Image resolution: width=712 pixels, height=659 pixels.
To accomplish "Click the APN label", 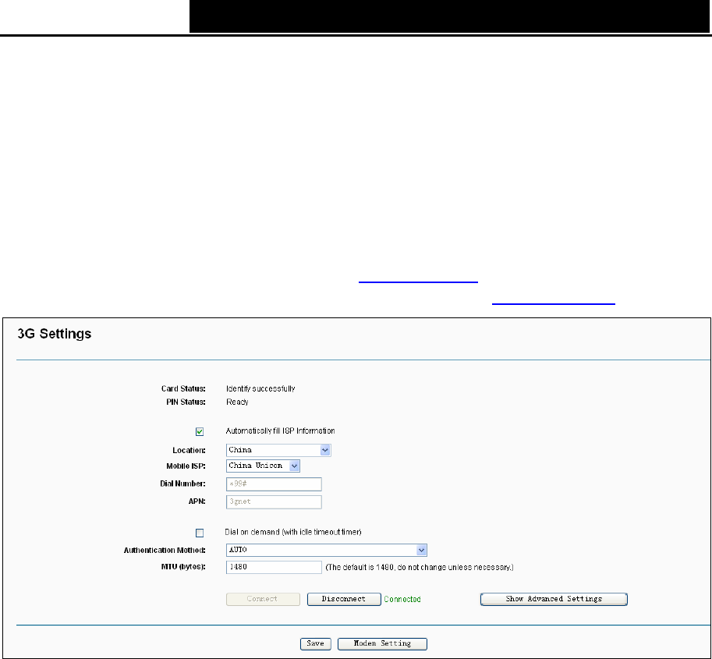I will pos(197,501).
